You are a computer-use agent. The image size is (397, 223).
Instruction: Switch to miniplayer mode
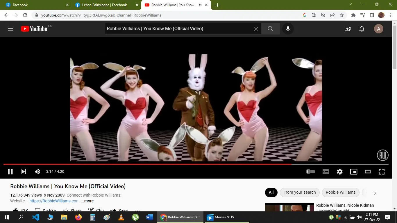(353, 172)
